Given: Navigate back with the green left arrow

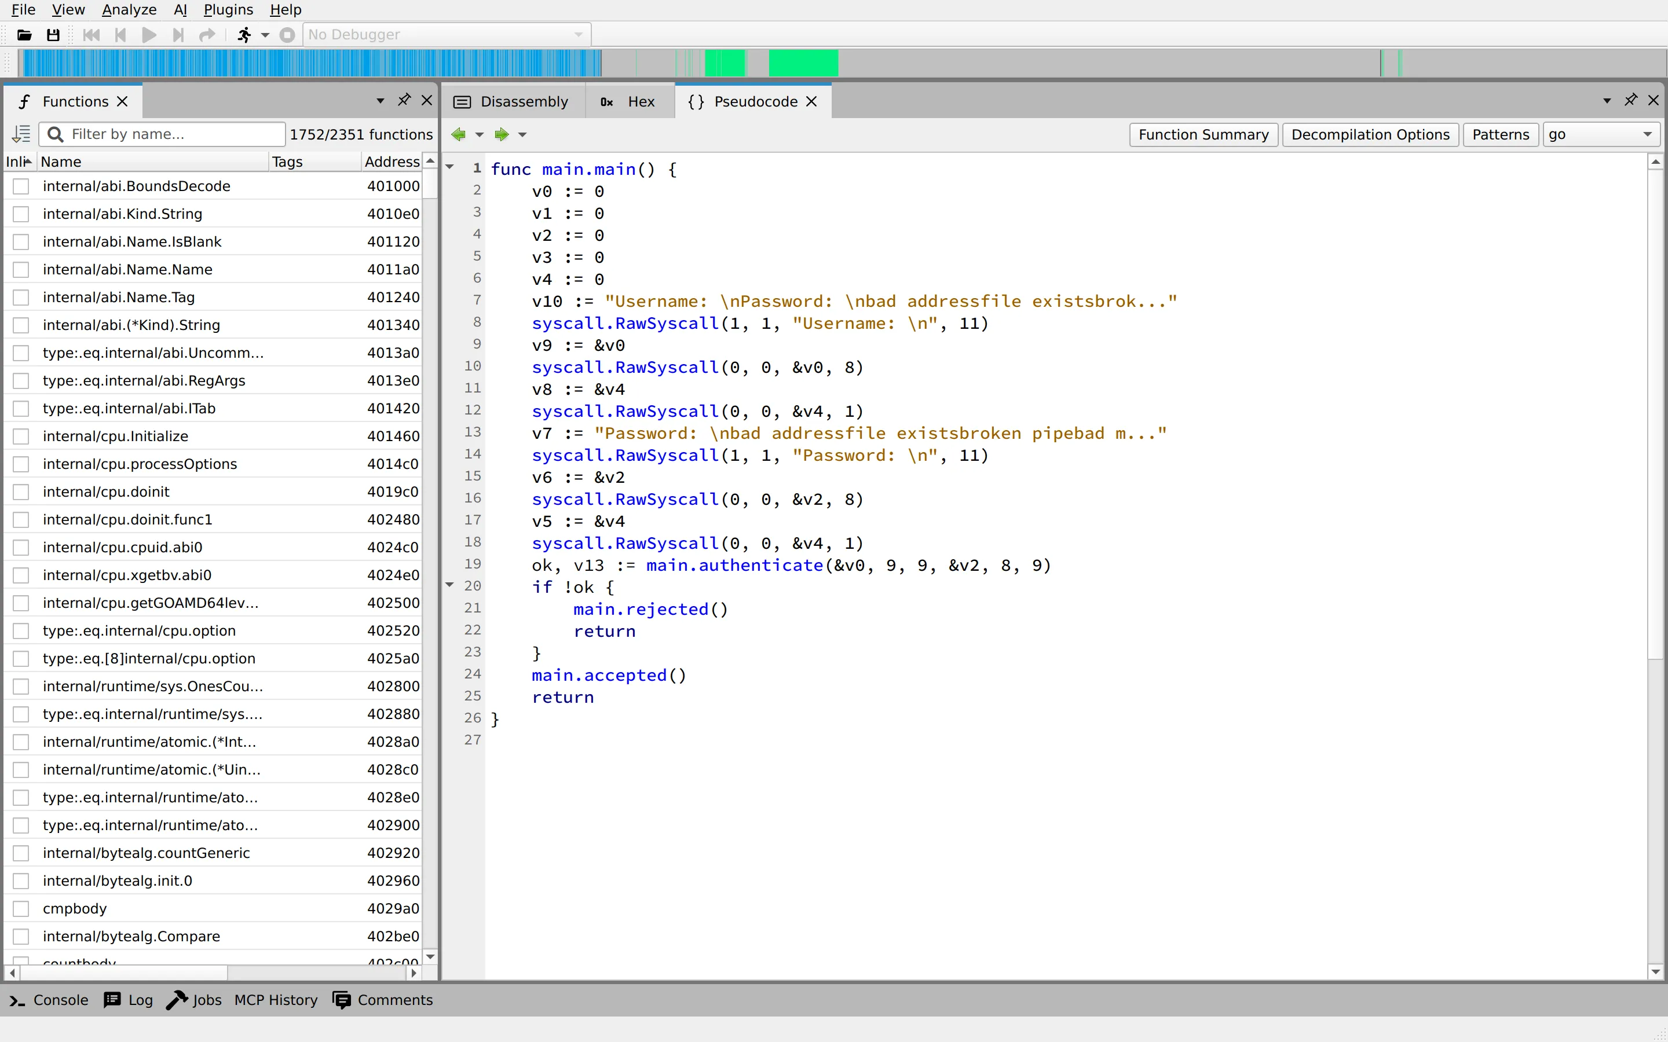Looking at the screenshot, I should coord(458,134).
